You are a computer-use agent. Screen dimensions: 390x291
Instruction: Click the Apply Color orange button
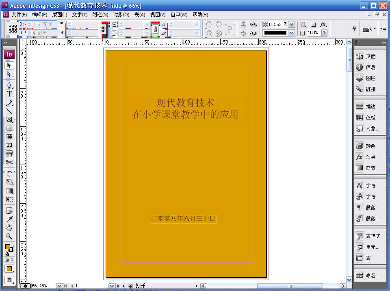9,269
